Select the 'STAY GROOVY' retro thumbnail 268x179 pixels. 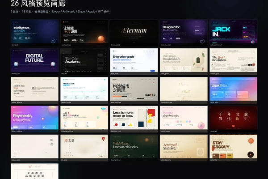pos(234,147)
